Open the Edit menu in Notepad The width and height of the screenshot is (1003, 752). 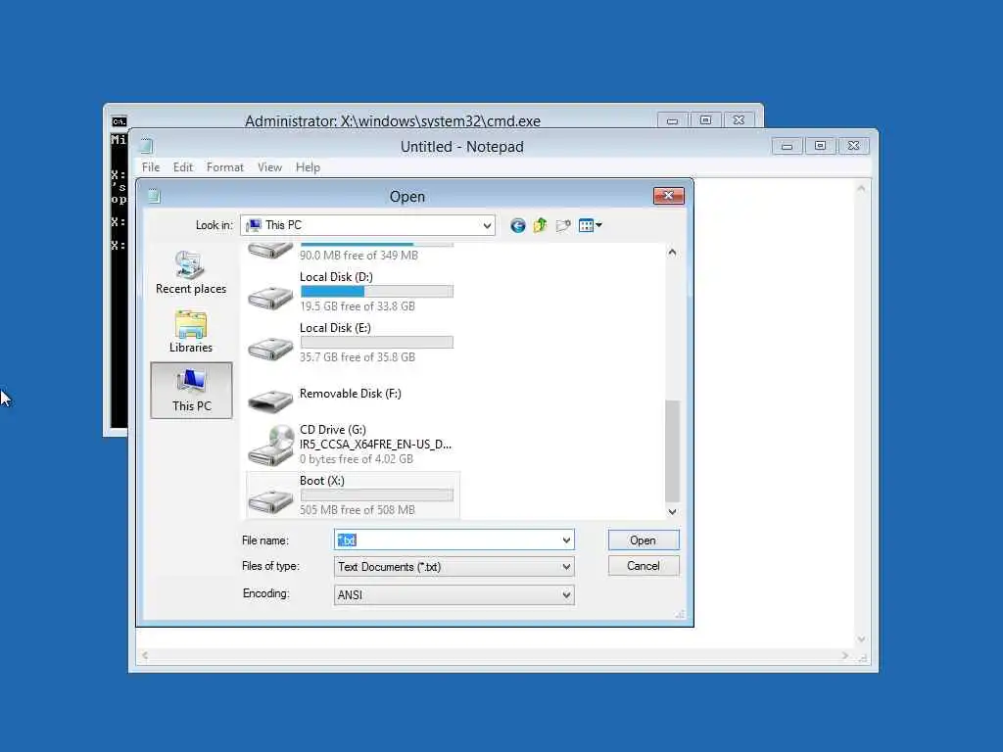tap(183, 166)
